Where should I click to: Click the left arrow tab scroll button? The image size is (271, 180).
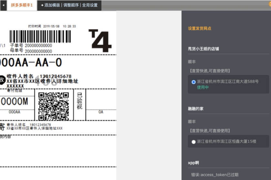coord(3,5)
